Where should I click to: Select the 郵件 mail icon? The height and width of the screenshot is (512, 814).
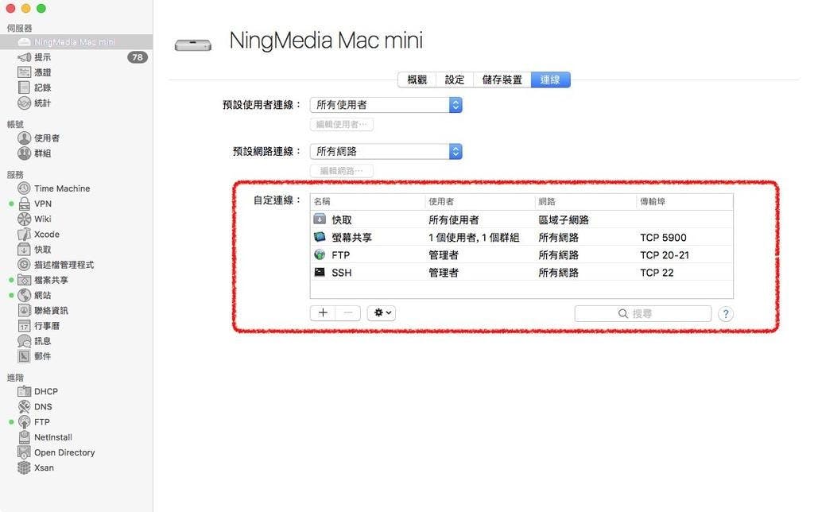25,356
